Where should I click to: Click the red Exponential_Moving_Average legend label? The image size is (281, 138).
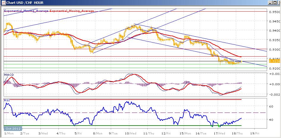point(72,11)
